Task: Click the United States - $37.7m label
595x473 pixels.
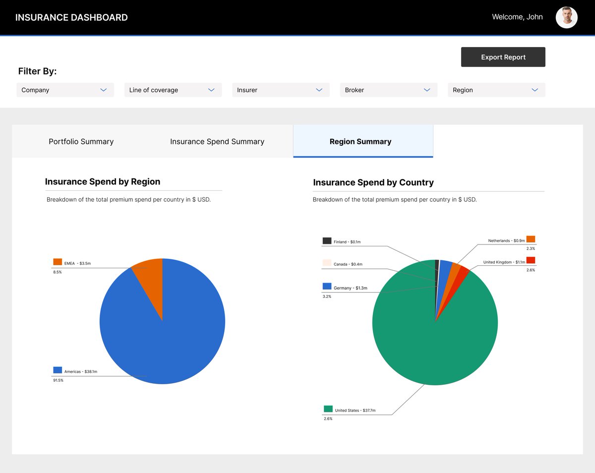Action: [355, 411]
